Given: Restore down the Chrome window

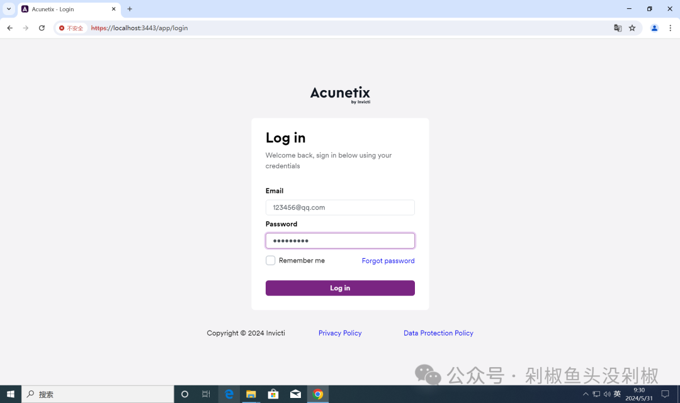Looking at the screenshot, I should [x=649, y=9].
